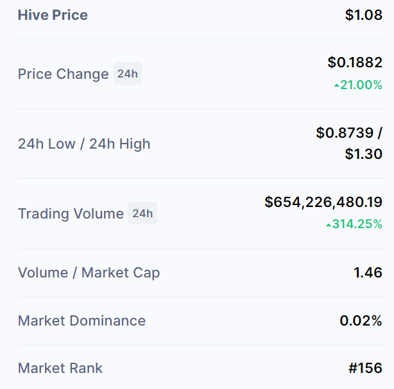Click the 24h Low / 24h High label
The width and height of the screenshot is (394, 389).
point(84,144)
